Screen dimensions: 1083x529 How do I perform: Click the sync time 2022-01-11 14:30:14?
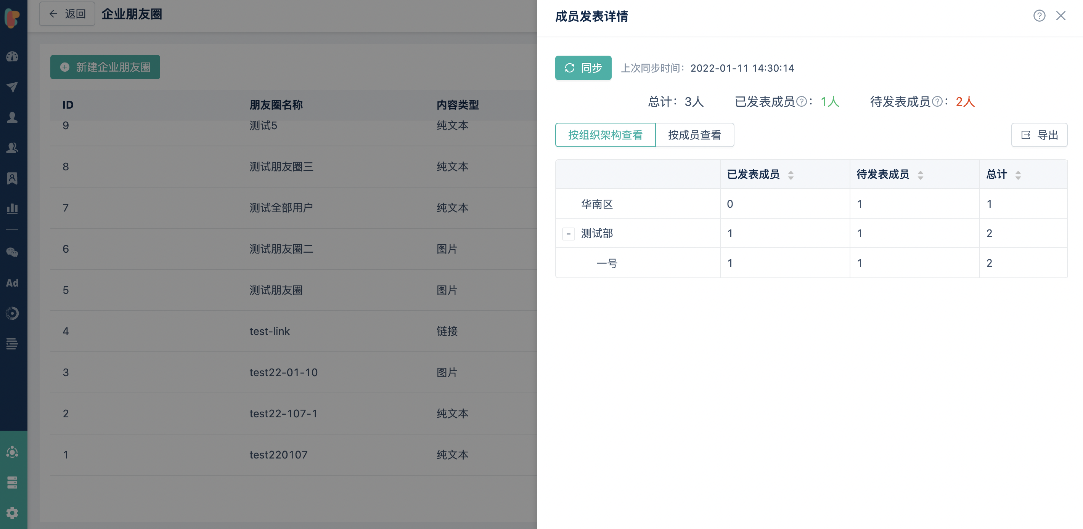point(742,68)
